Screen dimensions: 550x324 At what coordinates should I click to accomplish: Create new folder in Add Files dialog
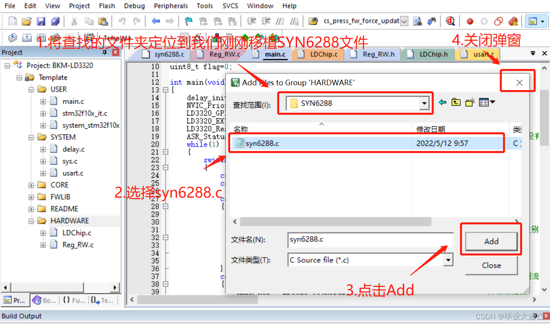(x=470, y=102)
